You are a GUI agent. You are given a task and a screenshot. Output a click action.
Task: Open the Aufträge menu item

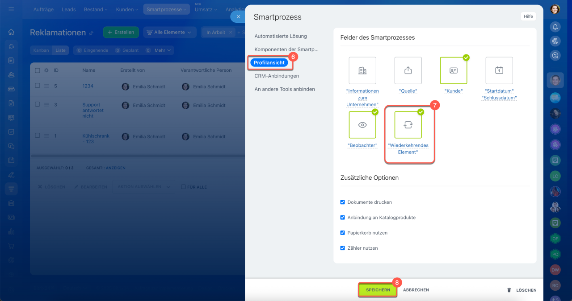pos(42,9)
